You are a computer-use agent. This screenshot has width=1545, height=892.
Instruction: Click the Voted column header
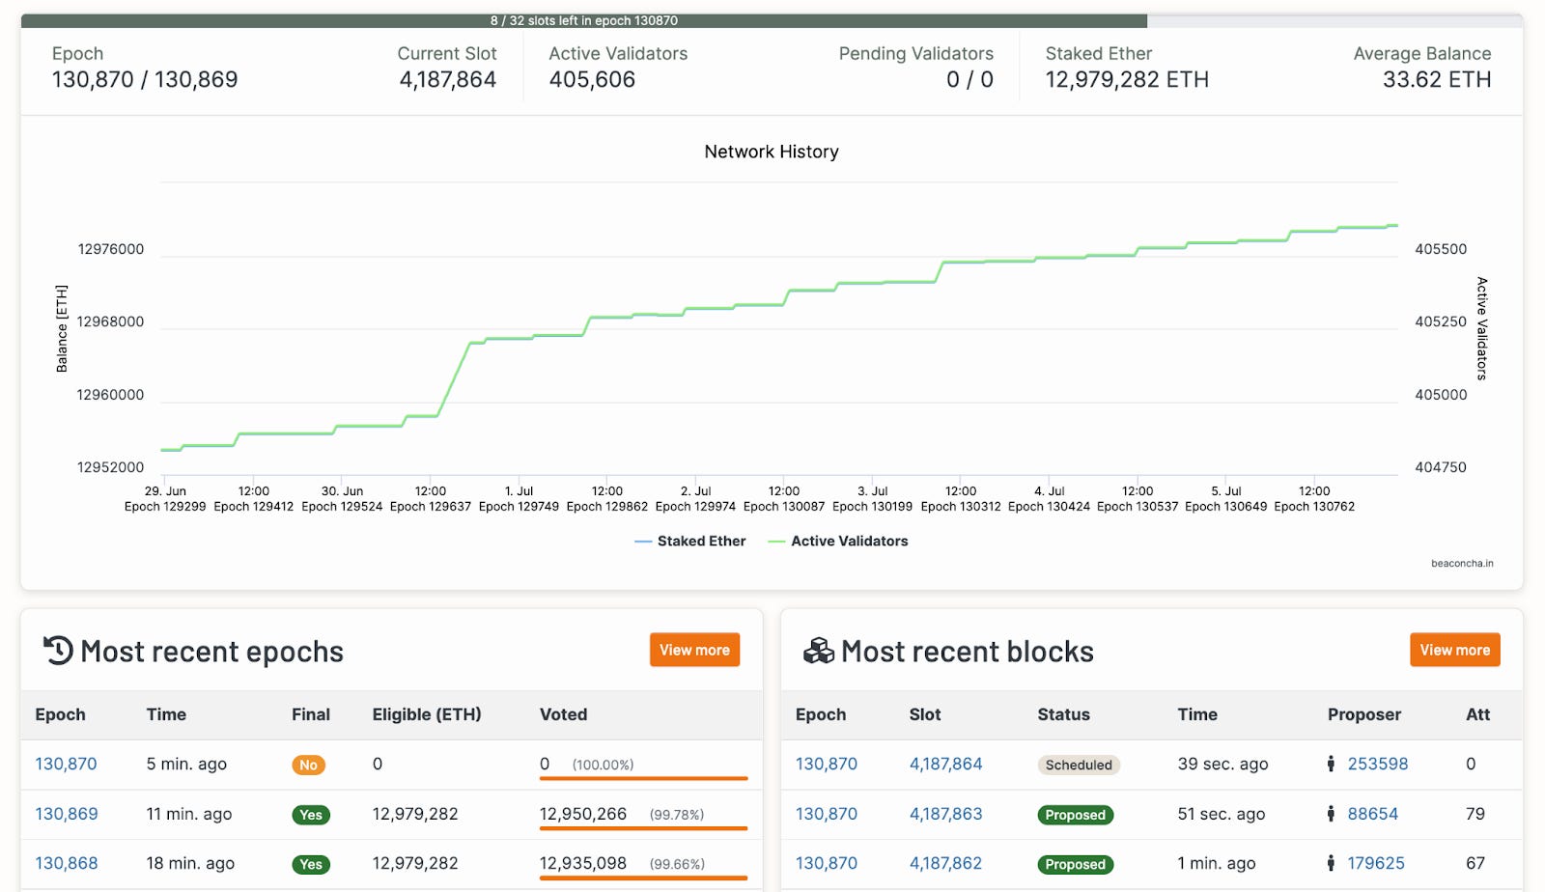pyautogui.click(x=563, y=714)
